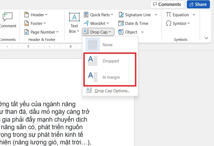
Task: Click the Signature Line text label
Action: pos(138,15)
